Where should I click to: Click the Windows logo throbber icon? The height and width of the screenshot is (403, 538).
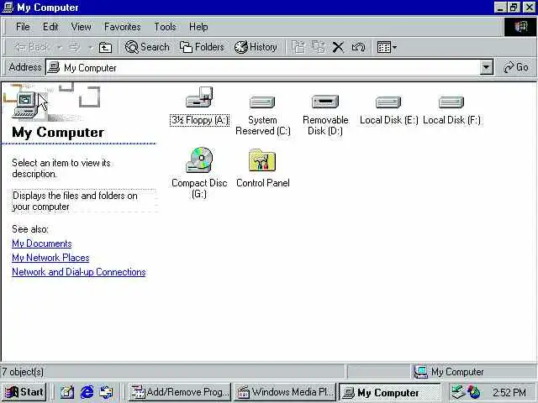pyautogui.click(x=520, y=27)
